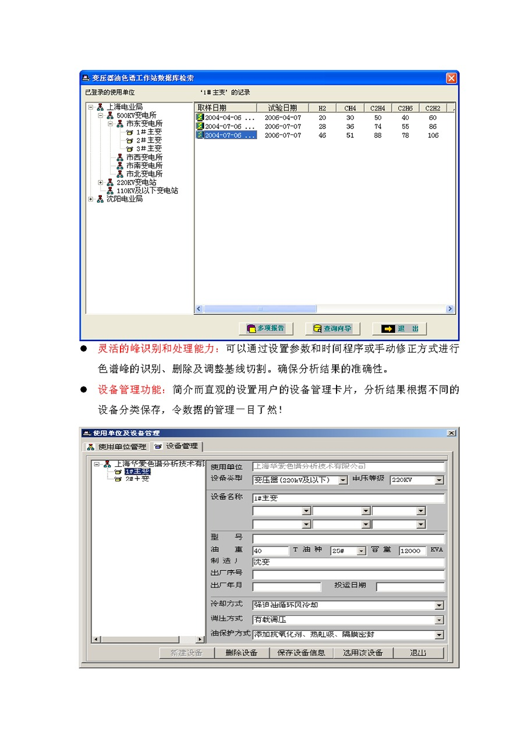This screenshot has width=524, height=741.
Task: Open the 设备类型 dropdown list
Action: click(x=342, y=480)
